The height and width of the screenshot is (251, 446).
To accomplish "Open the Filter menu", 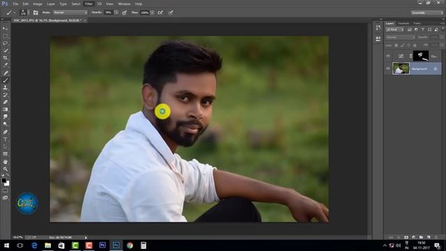I will 89,4.
